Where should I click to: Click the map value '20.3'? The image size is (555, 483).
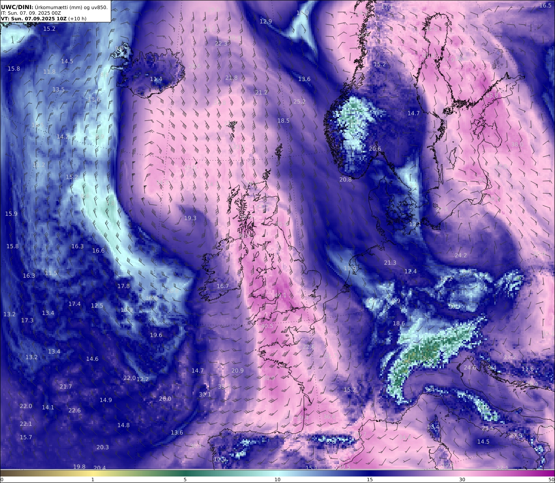coord(103,447)
